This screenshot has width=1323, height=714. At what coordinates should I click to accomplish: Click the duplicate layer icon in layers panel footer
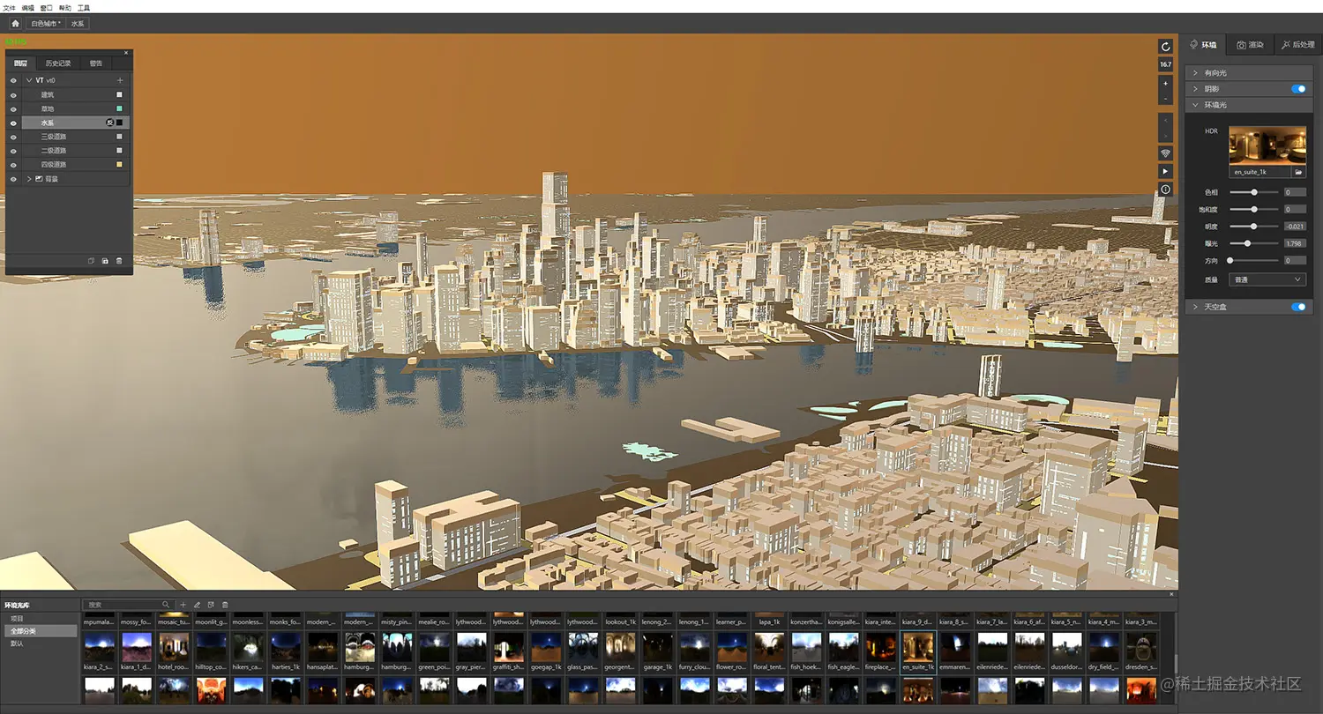click(91, 261)
